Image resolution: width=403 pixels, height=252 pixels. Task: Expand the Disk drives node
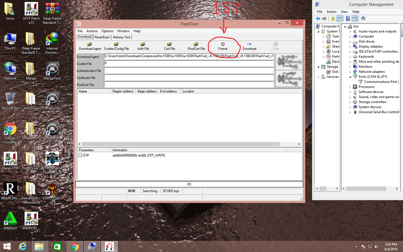tap(350, 42)
